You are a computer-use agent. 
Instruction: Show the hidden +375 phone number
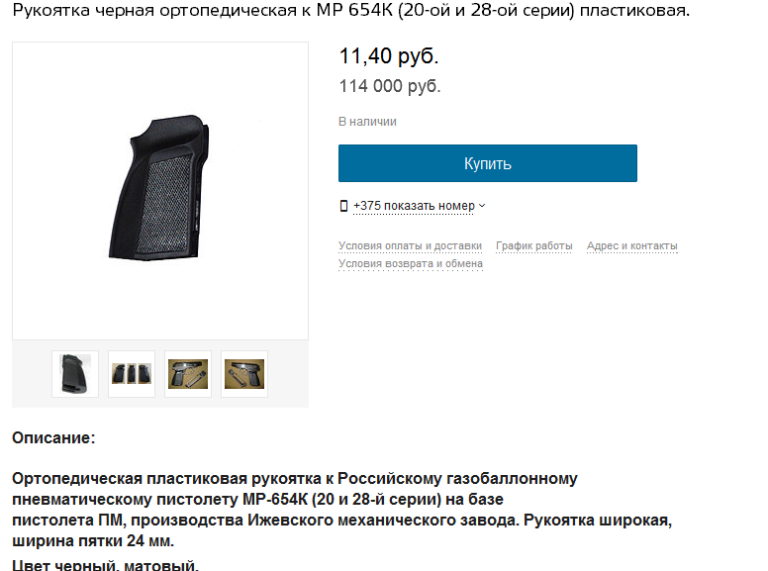click(414, 206)
